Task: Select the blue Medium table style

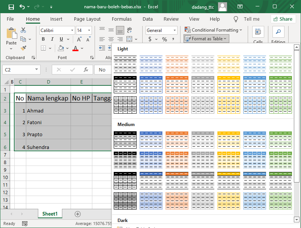Action: point(151,140)
